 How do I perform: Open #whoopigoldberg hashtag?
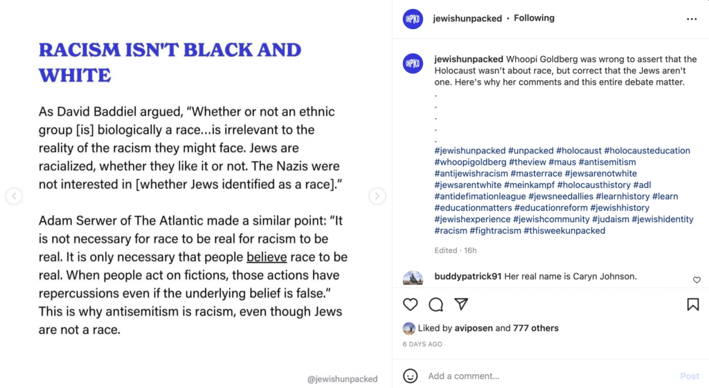point(470,162)
